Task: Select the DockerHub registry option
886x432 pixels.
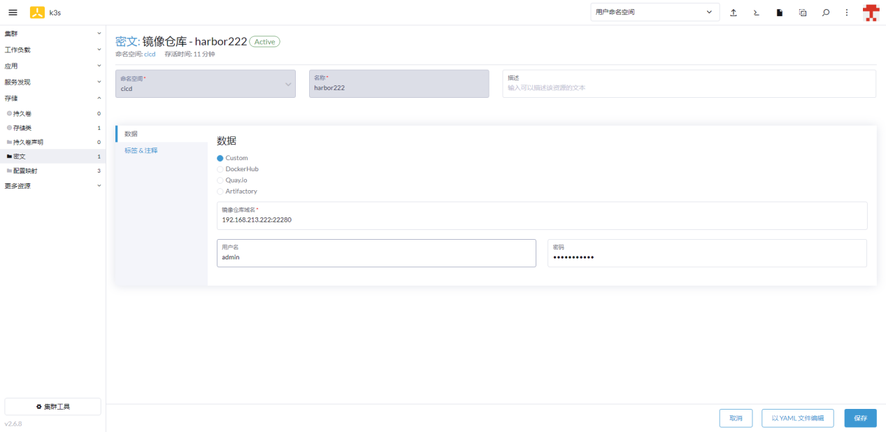Action: [220, 169]
